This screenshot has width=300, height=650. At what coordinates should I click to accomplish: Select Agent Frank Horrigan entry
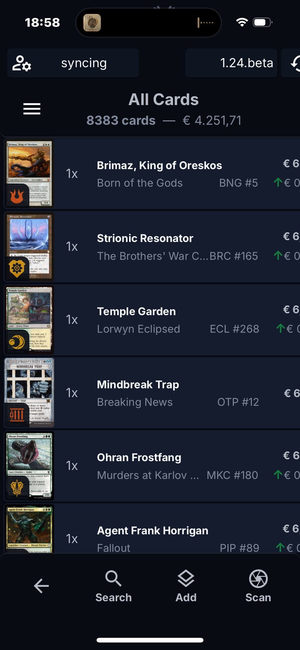pos(152,528)
